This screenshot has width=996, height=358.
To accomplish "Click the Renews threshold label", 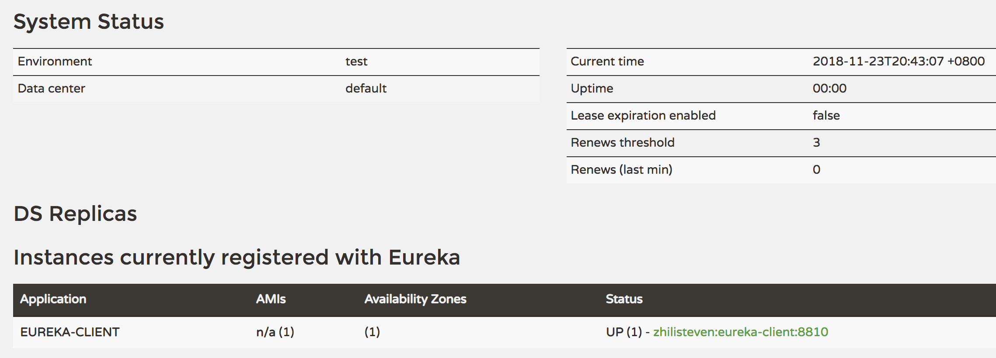I will [623, 143].
